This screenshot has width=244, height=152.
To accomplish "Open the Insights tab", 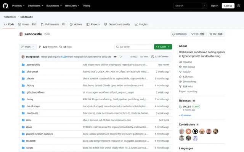I will click(x=141, y=24).
